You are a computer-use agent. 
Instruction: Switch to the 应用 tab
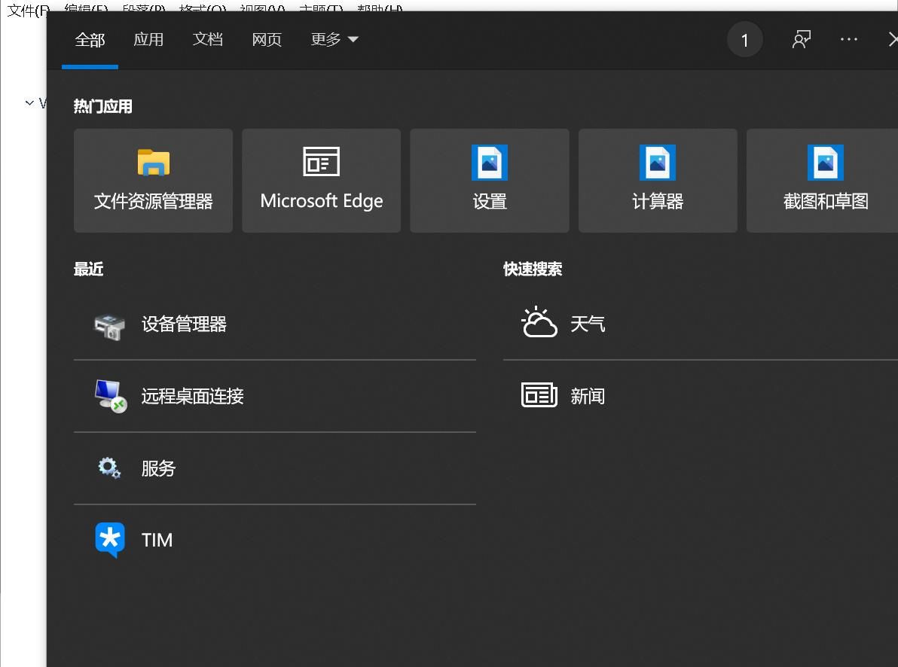click(x=148, y=39)
